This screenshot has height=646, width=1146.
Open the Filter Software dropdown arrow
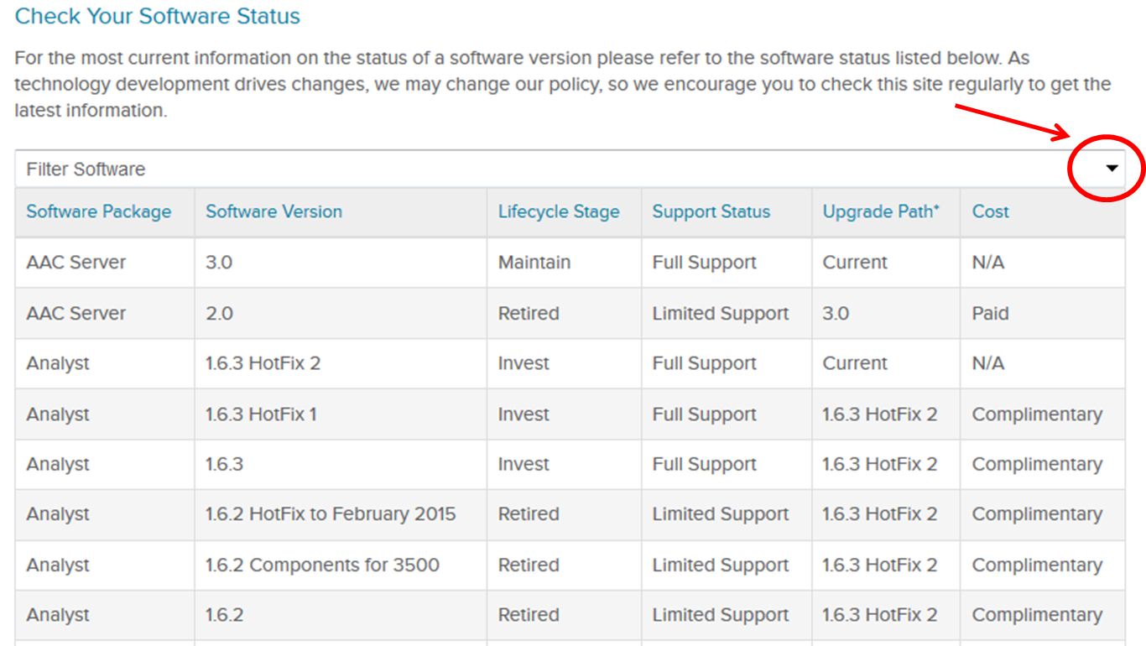pyautogui.click(x=1112, y=169)
